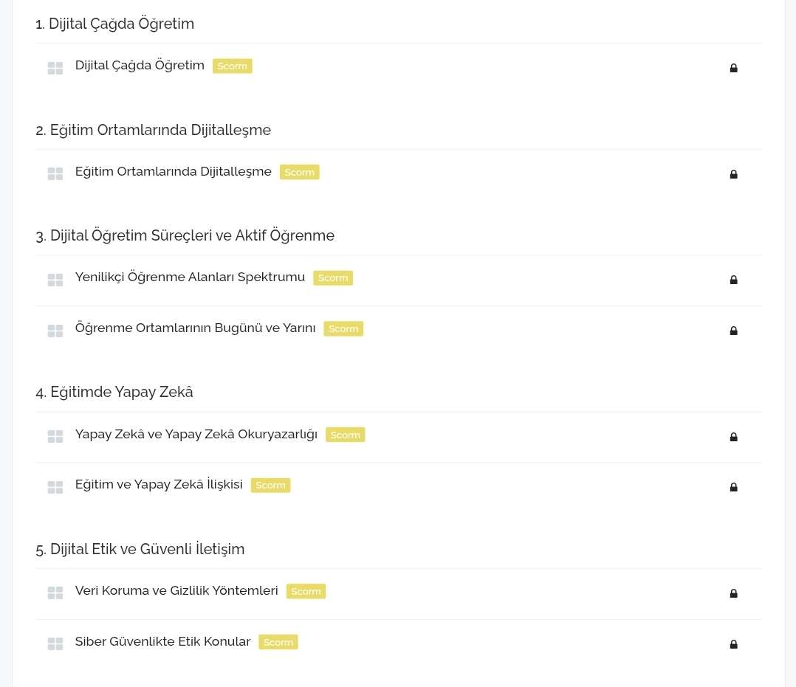Screen dimensions: 796x687
Task: Click lock icon for Eğitim ve Yapay Zekâ İlişkisi
Action: click(x=733, y=487)
